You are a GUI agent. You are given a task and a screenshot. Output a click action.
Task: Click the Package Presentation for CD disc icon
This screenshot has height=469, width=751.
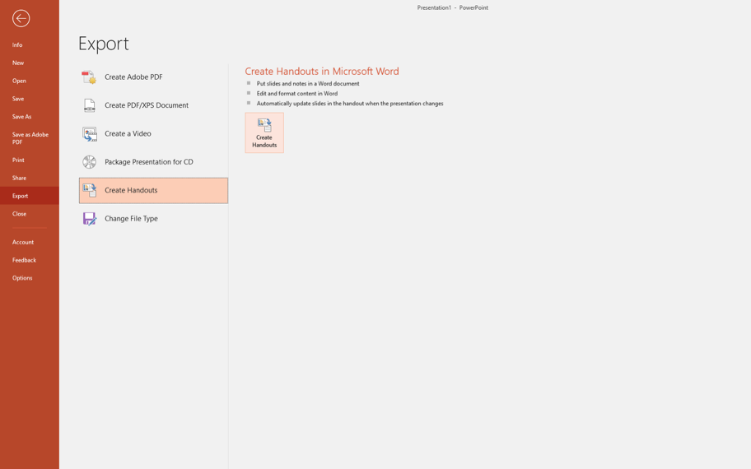pyautogui.click(x=89, y=162)
